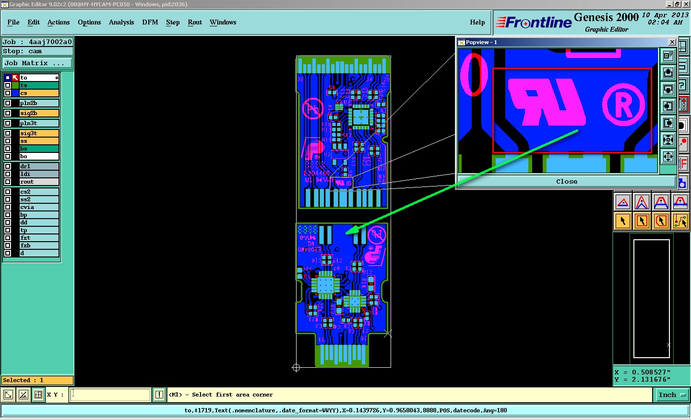Open the Windows menu
The image size is (691, 420).
click(223, 23)
